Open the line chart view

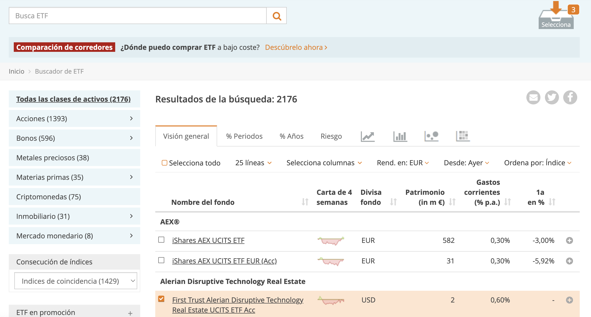point(368,136)
